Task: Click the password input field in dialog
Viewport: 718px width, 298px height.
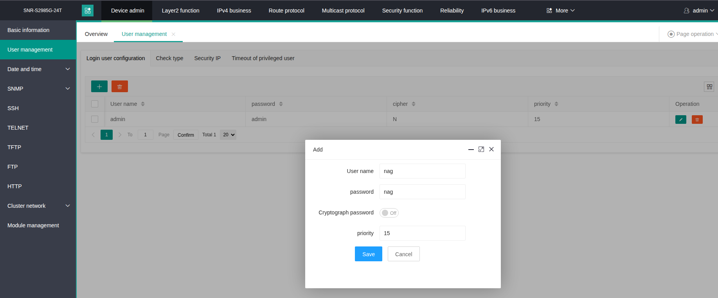Action: 423,192
